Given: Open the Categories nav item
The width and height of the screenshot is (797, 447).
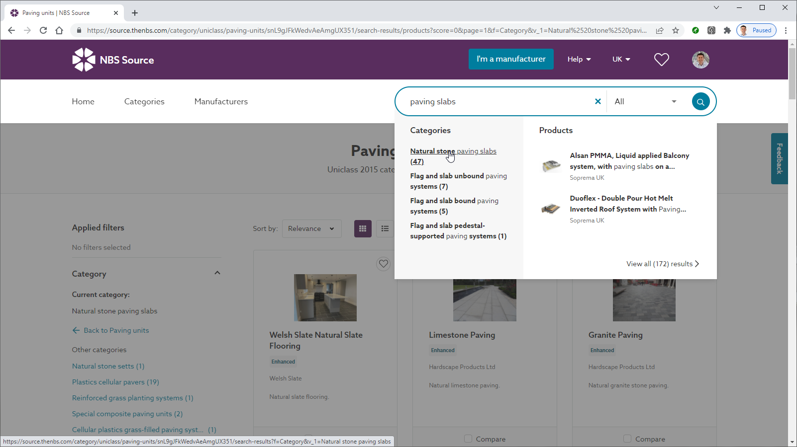Looking at the screenshot, I should [144, 101].
